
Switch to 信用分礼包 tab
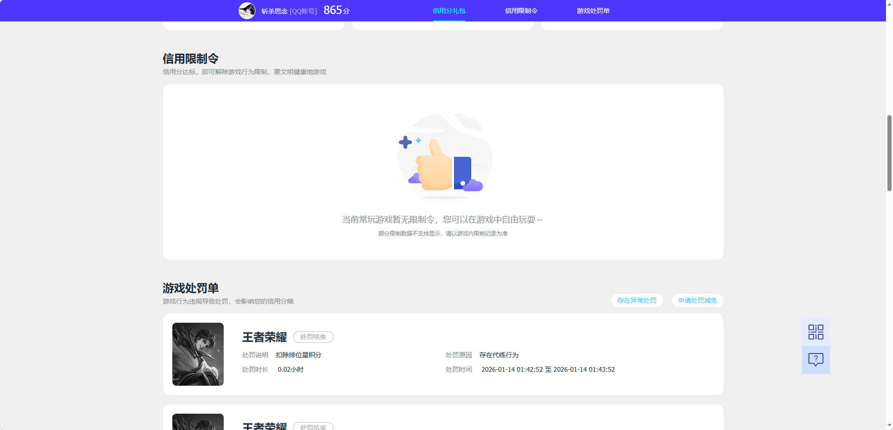[449, 11]
